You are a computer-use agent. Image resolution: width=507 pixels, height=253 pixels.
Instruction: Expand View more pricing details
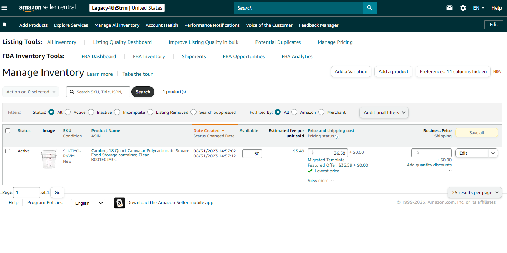[x=321, y=181]
